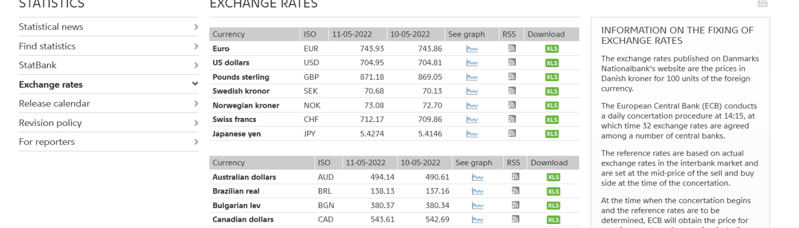Viewport: 799px width, 228px height.
Task: Open the Brazilian real RSS feed
Action: [515, 192]
